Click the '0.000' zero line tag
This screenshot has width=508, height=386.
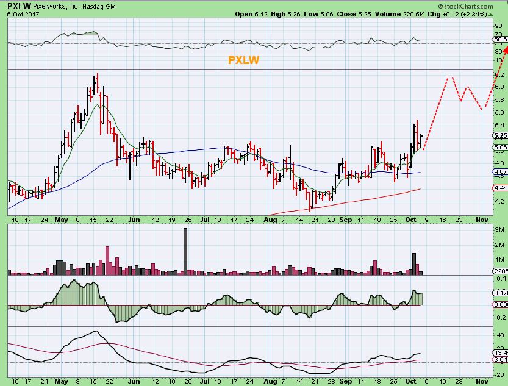point(500,304)
